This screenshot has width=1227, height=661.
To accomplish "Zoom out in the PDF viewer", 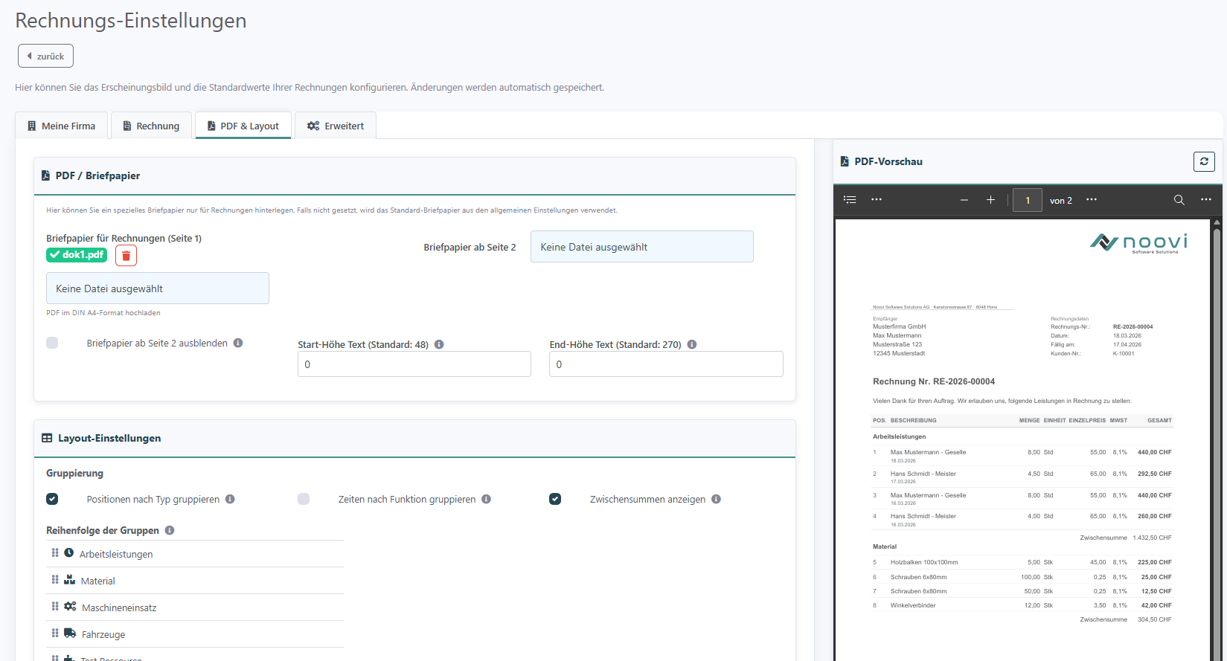I will (964, 200).
